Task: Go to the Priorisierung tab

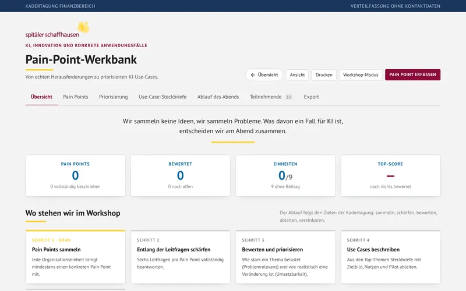Action: (113, 97)
